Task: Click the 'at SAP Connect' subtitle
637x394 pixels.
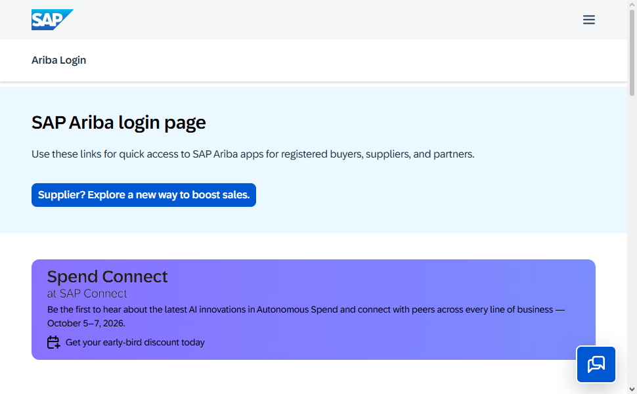Action: pos(87,294)
